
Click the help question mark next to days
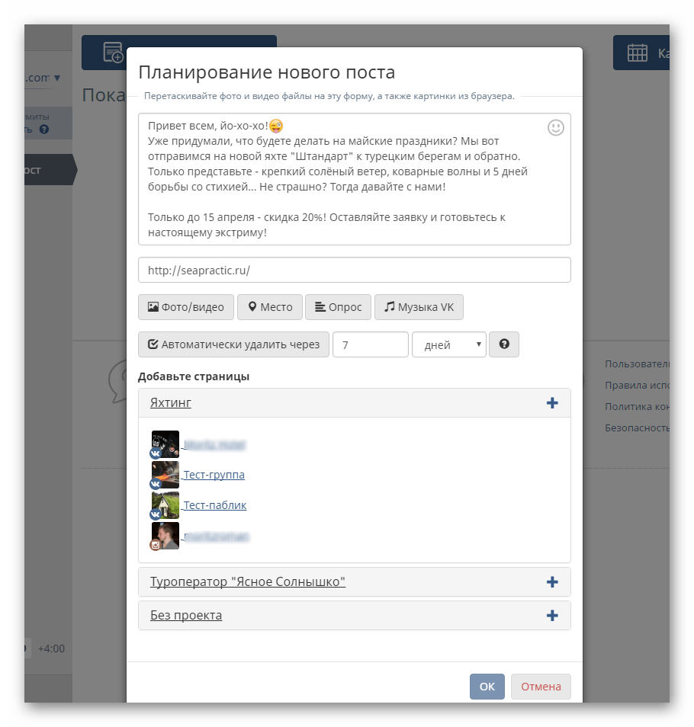pyautogui.click(x=504, y=344)
